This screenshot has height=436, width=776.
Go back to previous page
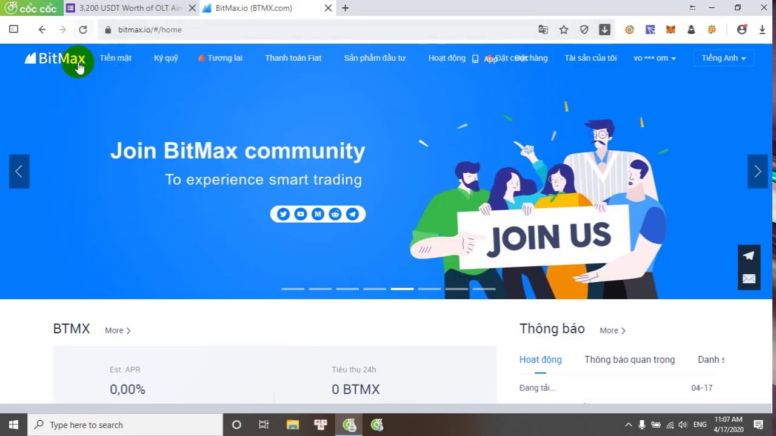tap(42, 30)
